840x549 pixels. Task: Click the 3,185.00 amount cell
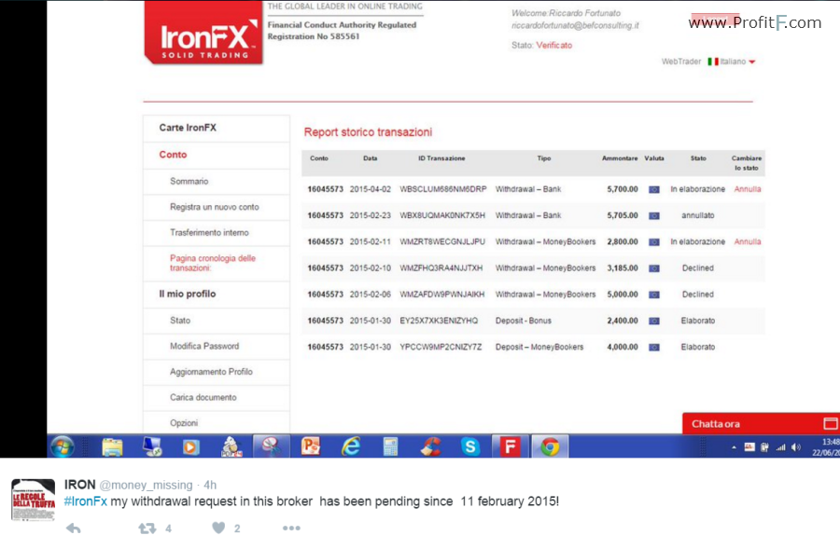coord(623,268)
